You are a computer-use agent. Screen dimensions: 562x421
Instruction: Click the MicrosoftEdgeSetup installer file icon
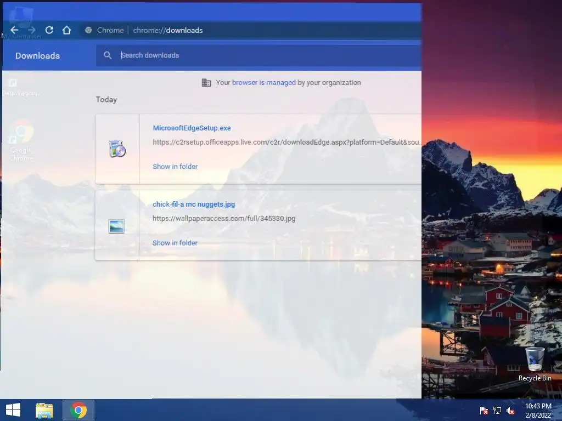point(117,149)
